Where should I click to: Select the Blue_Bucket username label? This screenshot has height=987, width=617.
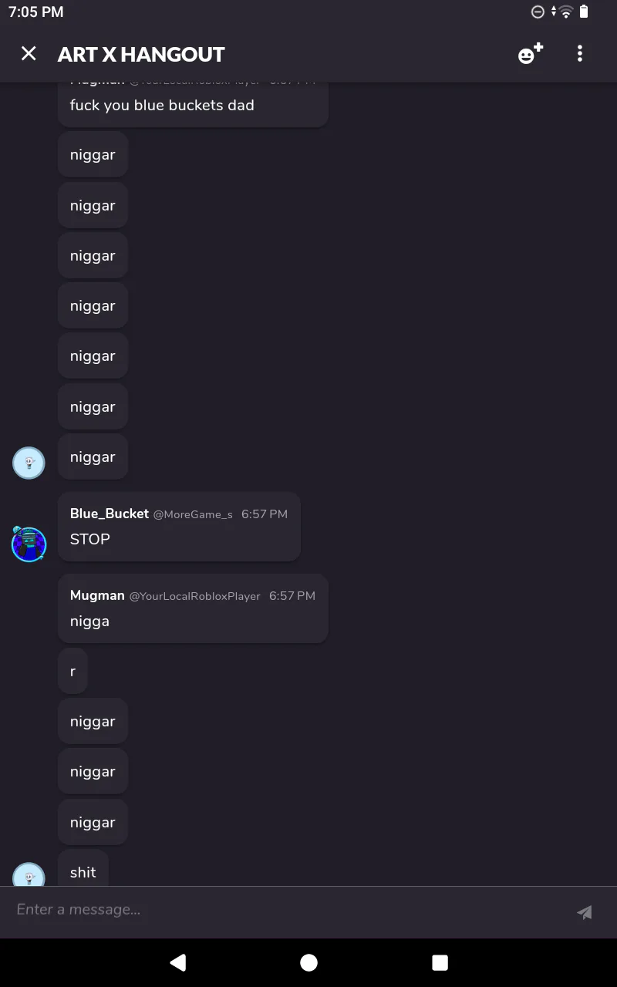click(x=110, y=514)
